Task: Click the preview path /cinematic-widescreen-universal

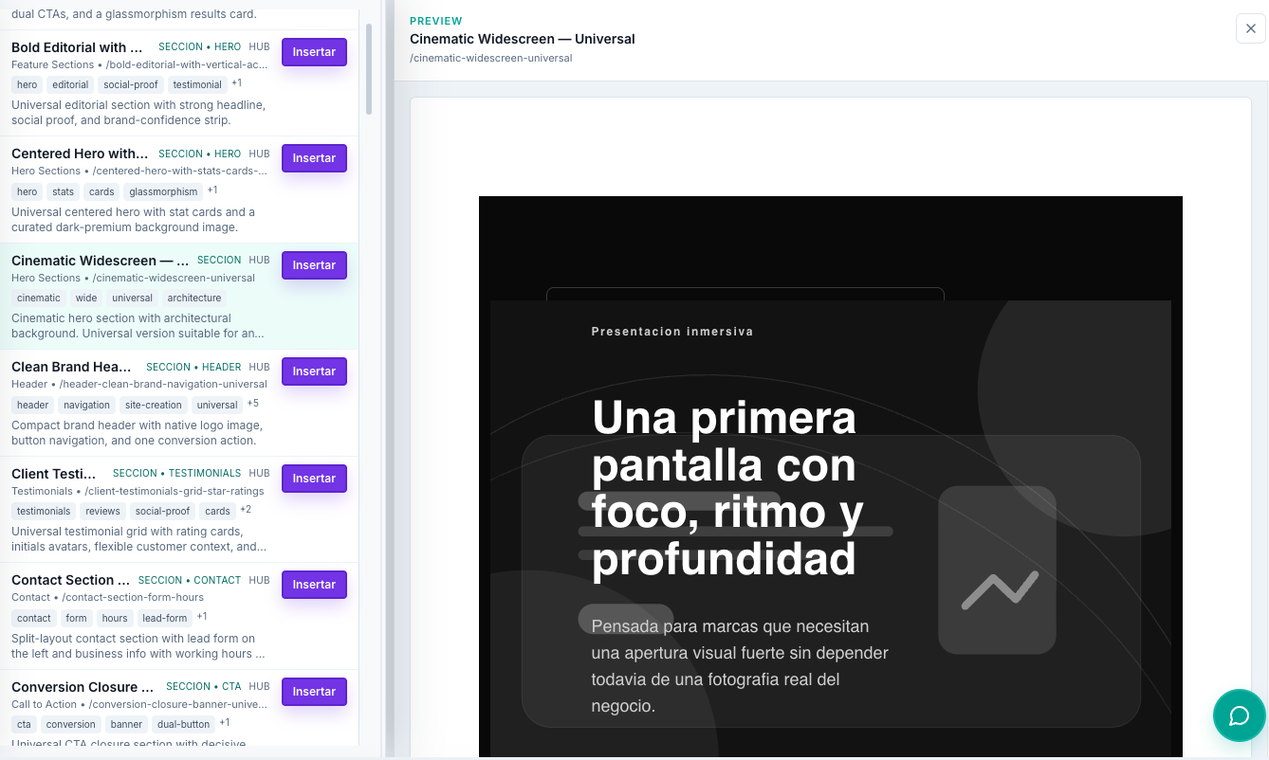Action: (491, 58)
